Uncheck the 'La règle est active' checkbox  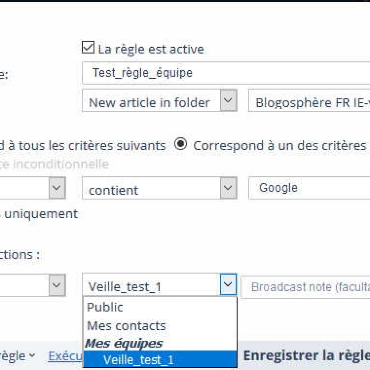coord(88,47)
